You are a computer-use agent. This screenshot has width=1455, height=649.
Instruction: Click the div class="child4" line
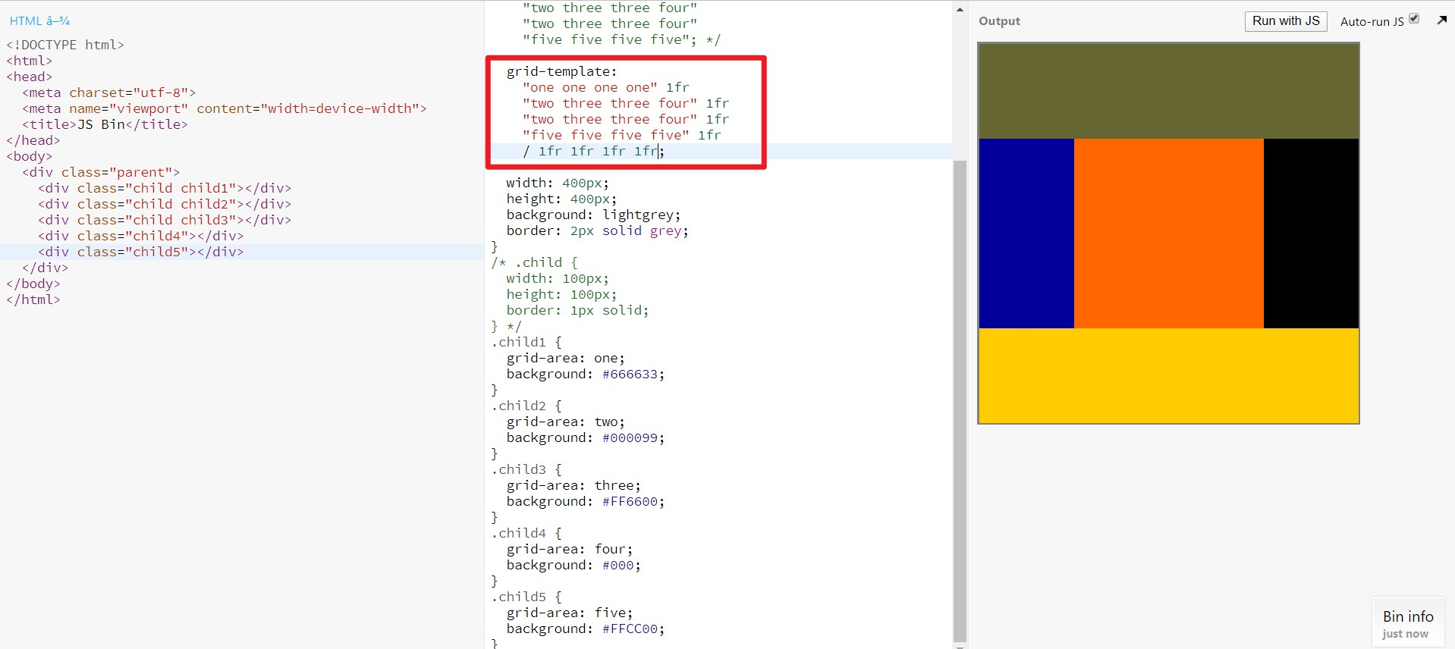tap(141, 236)
